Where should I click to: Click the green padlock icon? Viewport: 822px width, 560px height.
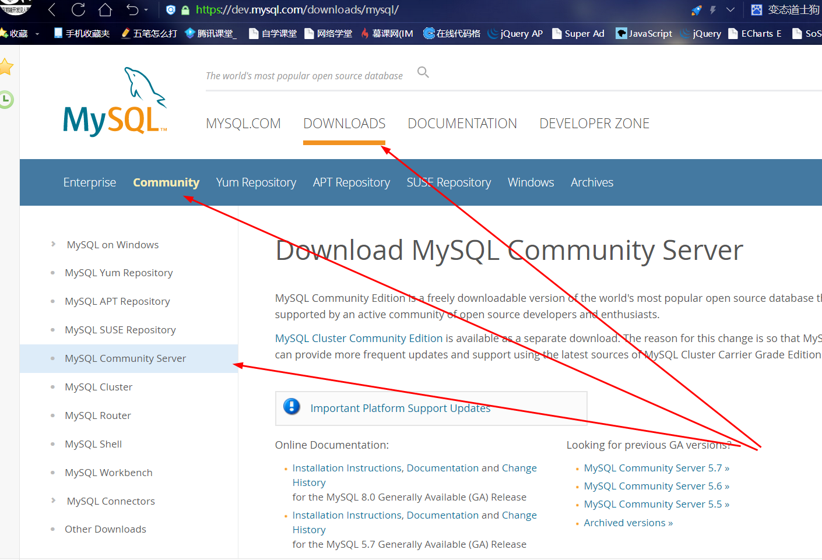click(185, 10)
